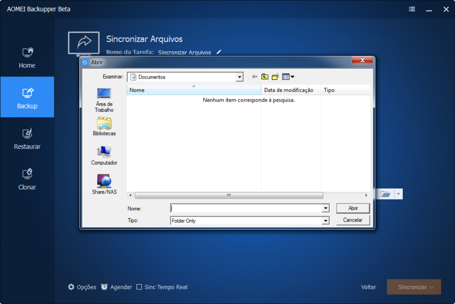Sort by the Tipo column header
This screenshot has height=304, width=455.
tap(345, 90)
